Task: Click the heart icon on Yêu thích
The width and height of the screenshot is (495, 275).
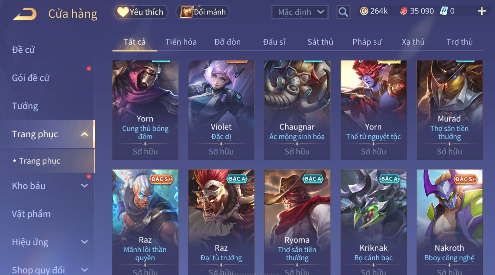Action: pos(123,12)
